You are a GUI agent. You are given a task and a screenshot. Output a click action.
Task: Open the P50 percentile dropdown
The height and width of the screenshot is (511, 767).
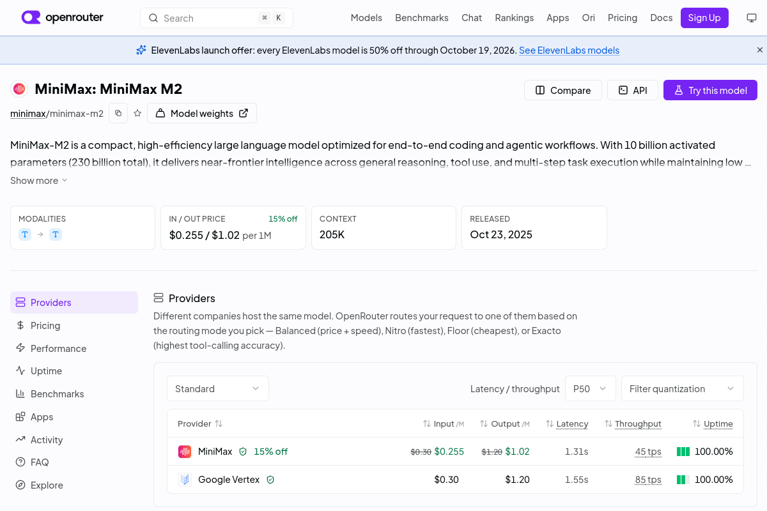(591, 388)
